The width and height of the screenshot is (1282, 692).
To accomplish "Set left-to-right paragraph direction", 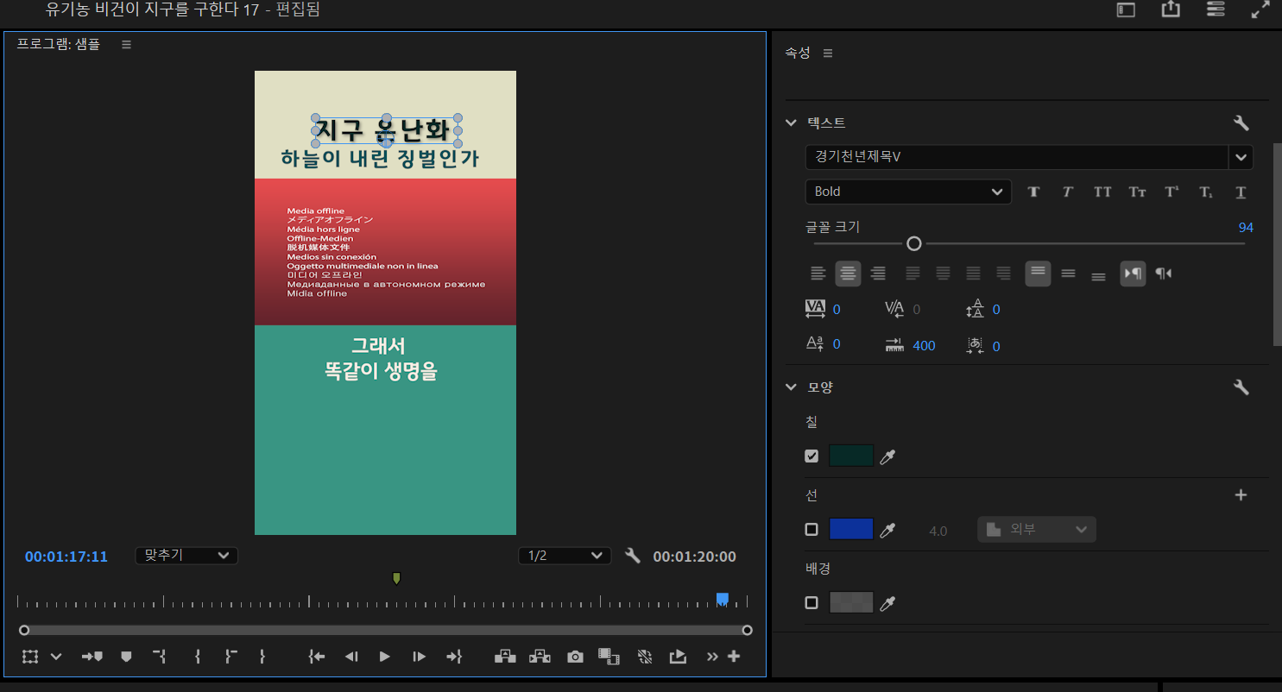I will (x=1133, y=274).
